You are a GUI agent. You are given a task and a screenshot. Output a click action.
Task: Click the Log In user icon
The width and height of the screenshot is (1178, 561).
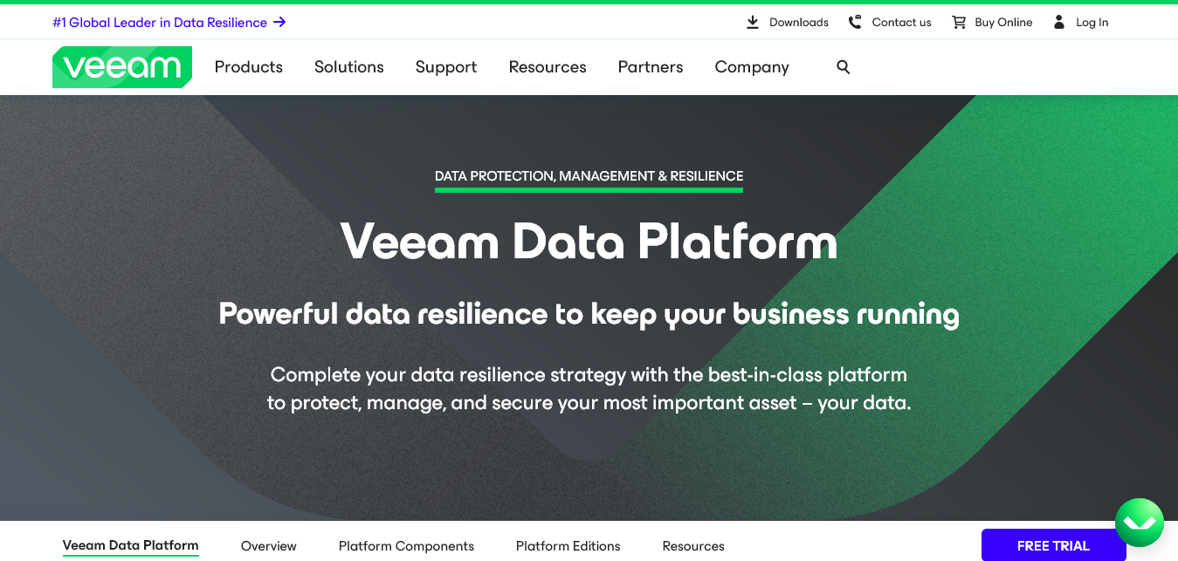point(1058,22)
